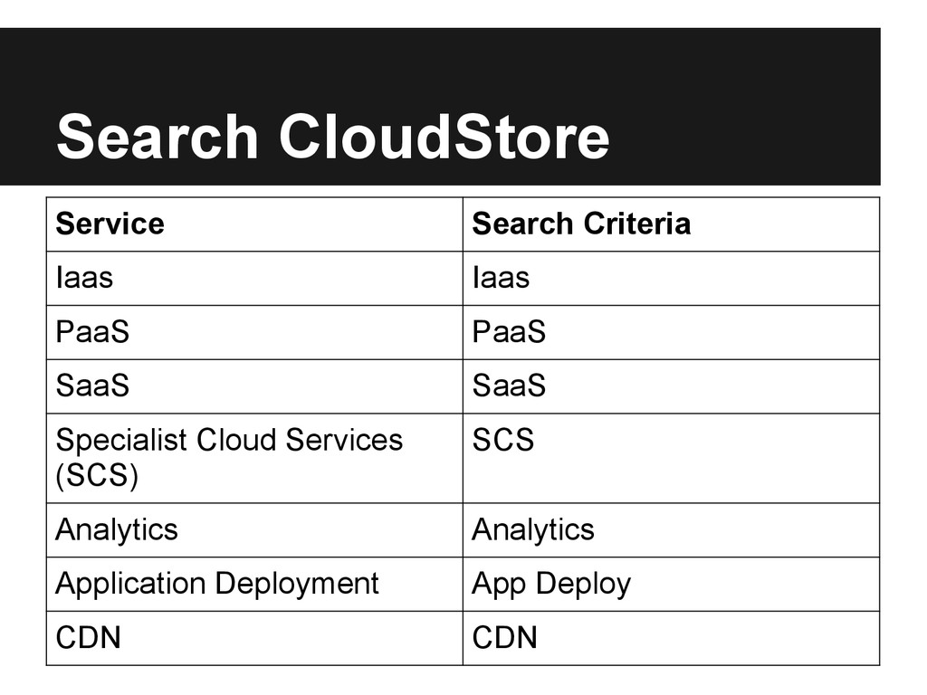
Task: Click the SCS search criteria cell
Action: pos(671,459)
